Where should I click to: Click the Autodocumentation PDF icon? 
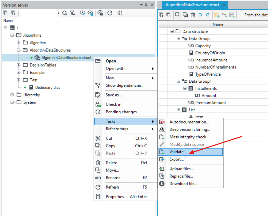pos(162,122)
